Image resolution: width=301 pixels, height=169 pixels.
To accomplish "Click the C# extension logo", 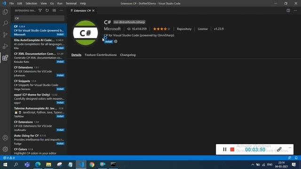I will click(86, 33).
